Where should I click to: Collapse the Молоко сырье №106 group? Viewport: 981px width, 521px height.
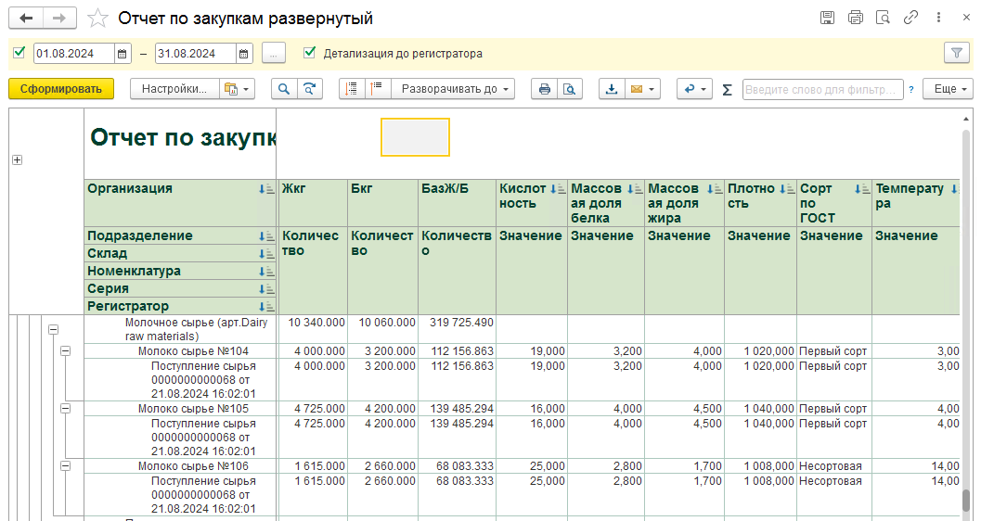[65, 466]
